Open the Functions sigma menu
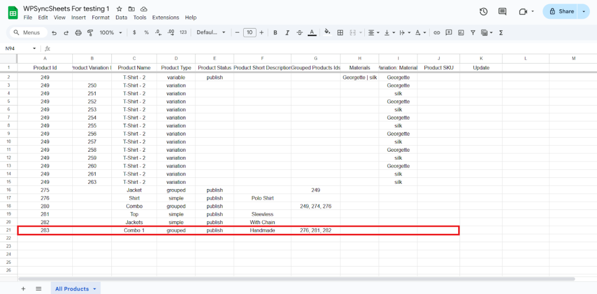The image size is (597, 294). 501,33
